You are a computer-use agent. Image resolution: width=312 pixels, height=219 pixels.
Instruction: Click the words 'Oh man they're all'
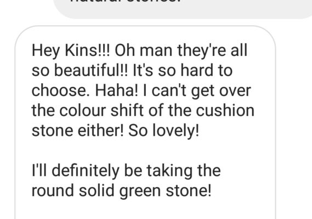click(x=181, y=50)
